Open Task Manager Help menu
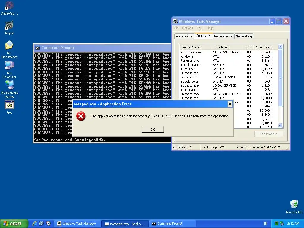The width and height of the screenshot is (304, 228). 210,28
